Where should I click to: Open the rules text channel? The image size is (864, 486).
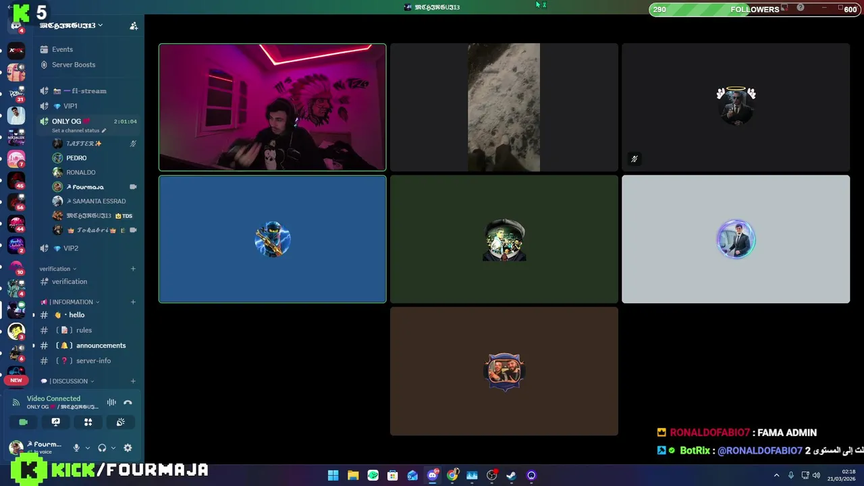point(88,330)
